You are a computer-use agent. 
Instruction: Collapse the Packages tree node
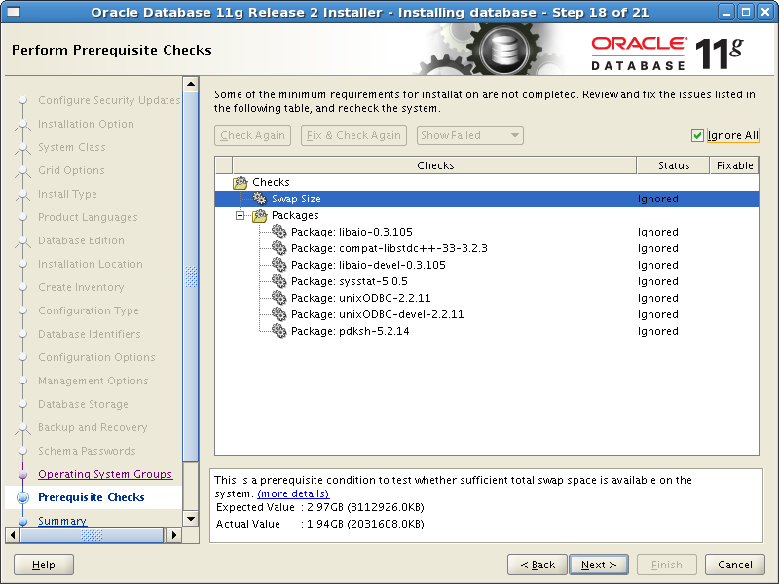click(x=241, y=215)
